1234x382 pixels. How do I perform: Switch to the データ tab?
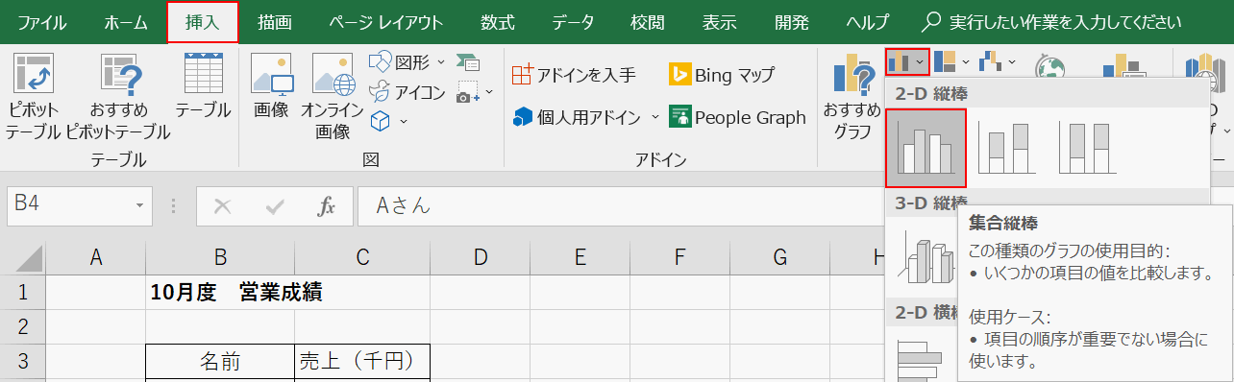574,22
